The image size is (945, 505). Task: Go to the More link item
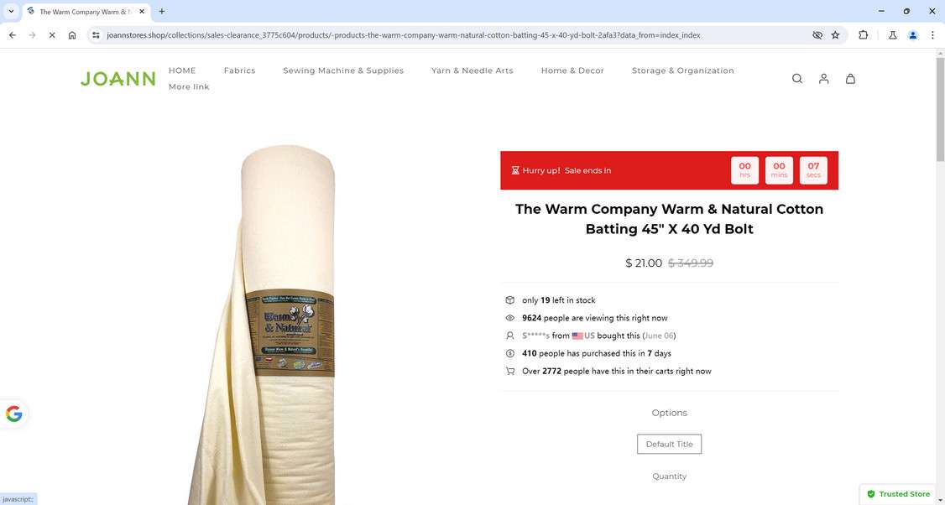point(189,86)
